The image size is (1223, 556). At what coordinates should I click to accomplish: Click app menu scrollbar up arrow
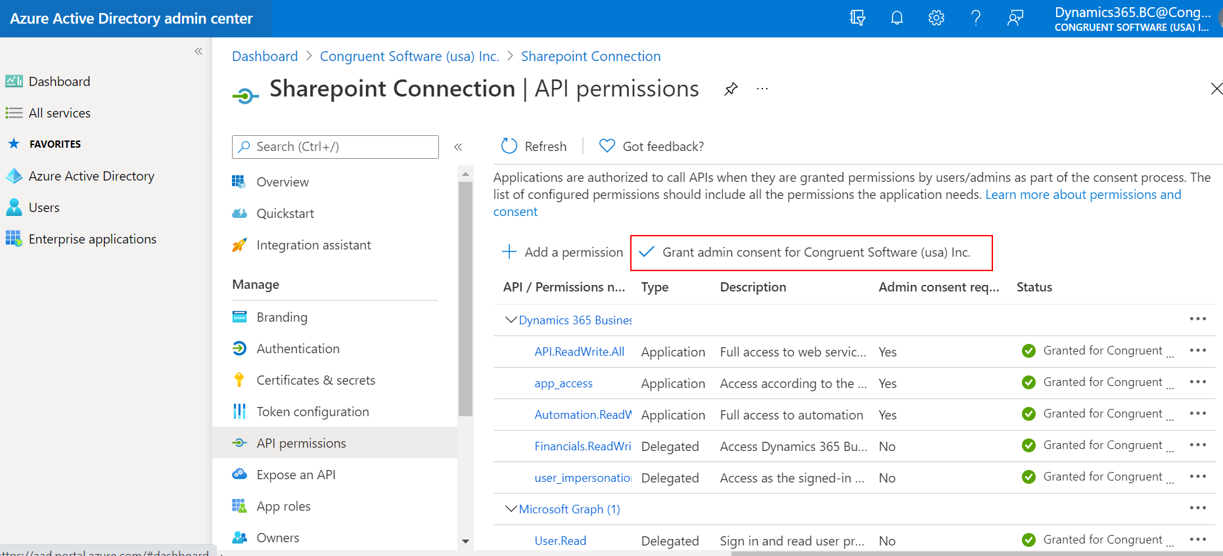coord(465,174)
